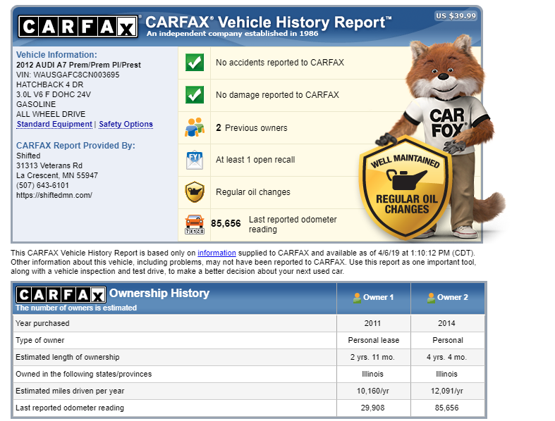This screenshot has width=555, height=421.
Task: Open the Standard Equipment link
Action: point(54,124)
